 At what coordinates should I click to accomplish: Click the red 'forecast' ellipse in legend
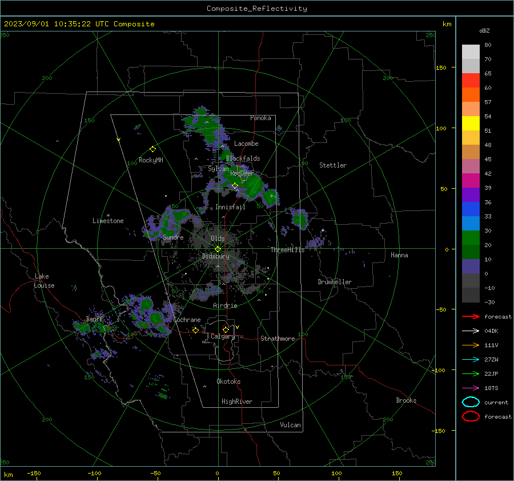pos(471,416)
